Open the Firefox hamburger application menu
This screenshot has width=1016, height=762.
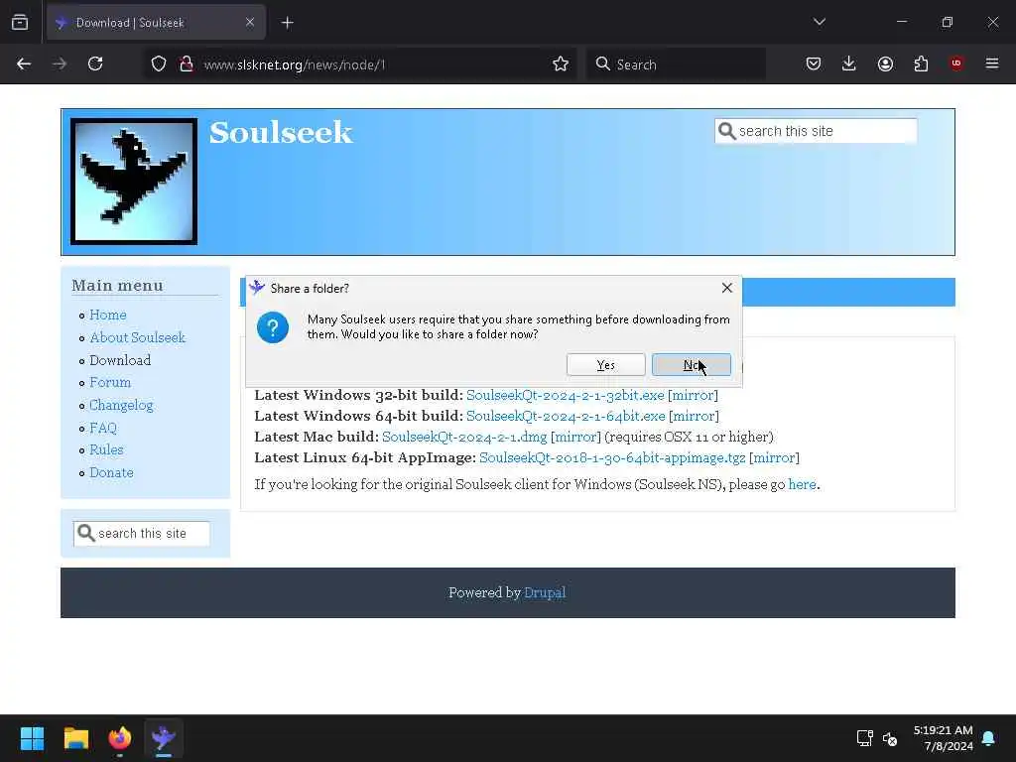992,63
